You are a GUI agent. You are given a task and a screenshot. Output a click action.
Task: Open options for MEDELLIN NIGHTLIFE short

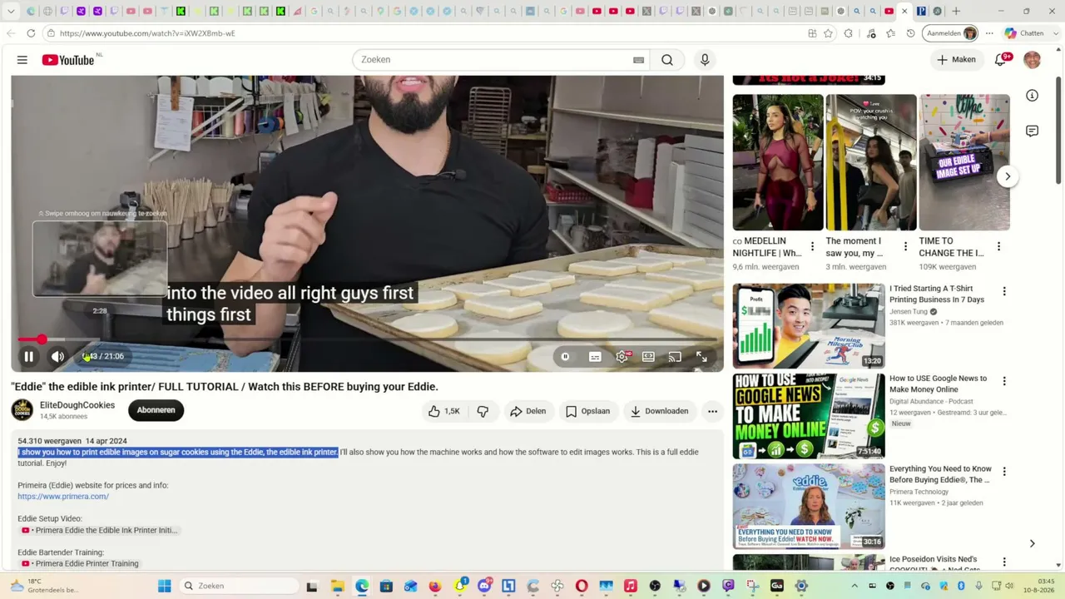pyautogui.click(x=812, y=247)
